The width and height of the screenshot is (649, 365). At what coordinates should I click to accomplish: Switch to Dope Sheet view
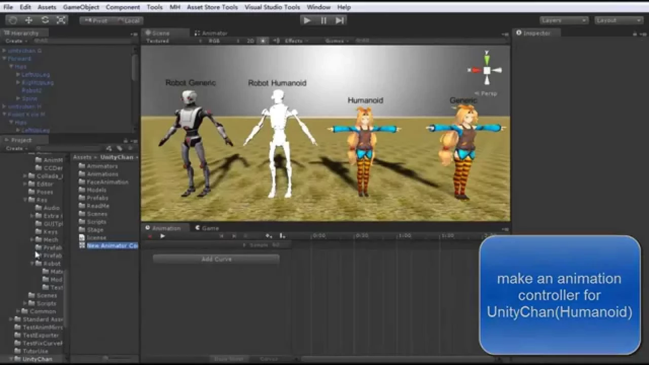tap(229, 359)
